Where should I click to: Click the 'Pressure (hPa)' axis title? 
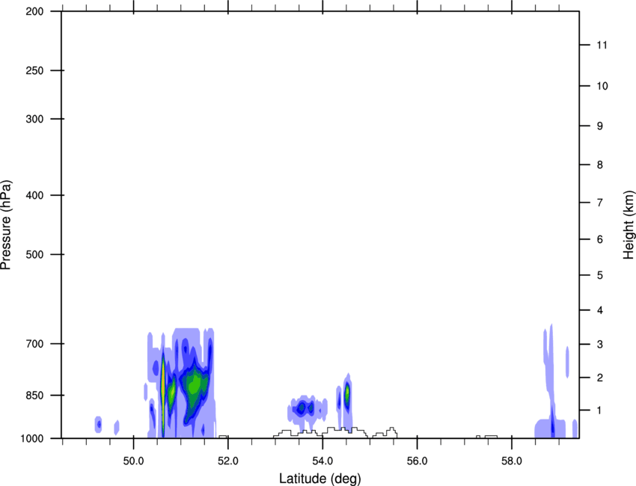(x=6, y=225)
